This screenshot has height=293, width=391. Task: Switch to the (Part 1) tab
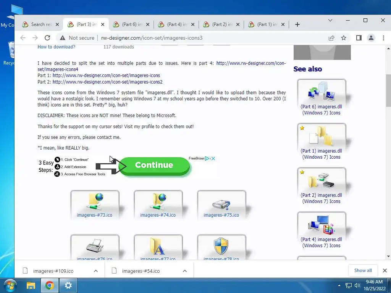pos(267,24)
